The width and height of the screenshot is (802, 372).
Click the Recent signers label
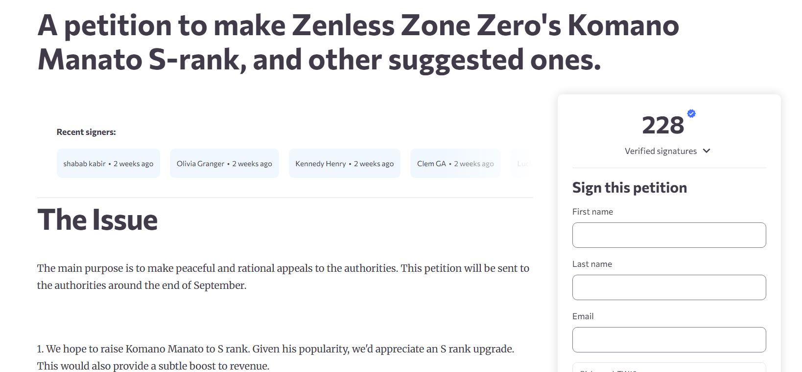86,132
